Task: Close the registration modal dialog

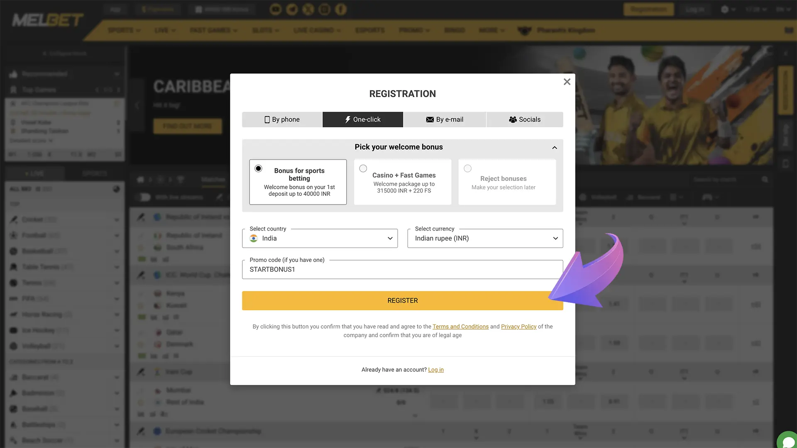Action: (x=567, y=81)
